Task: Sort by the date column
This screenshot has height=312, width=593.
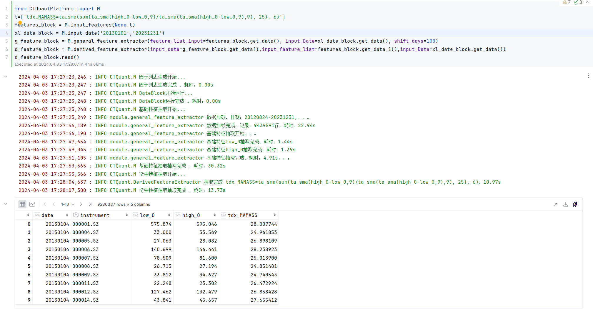Action: 67,215
